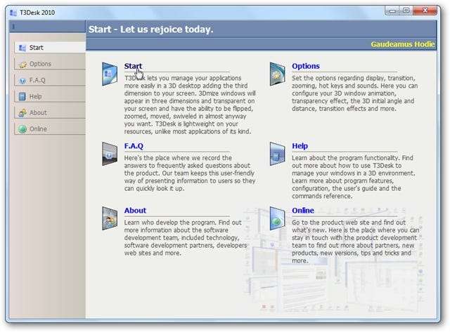The image size is (450, 332).
Task: Click the T3Desk 2010 title bar app icon
Action: pos(13,13)
